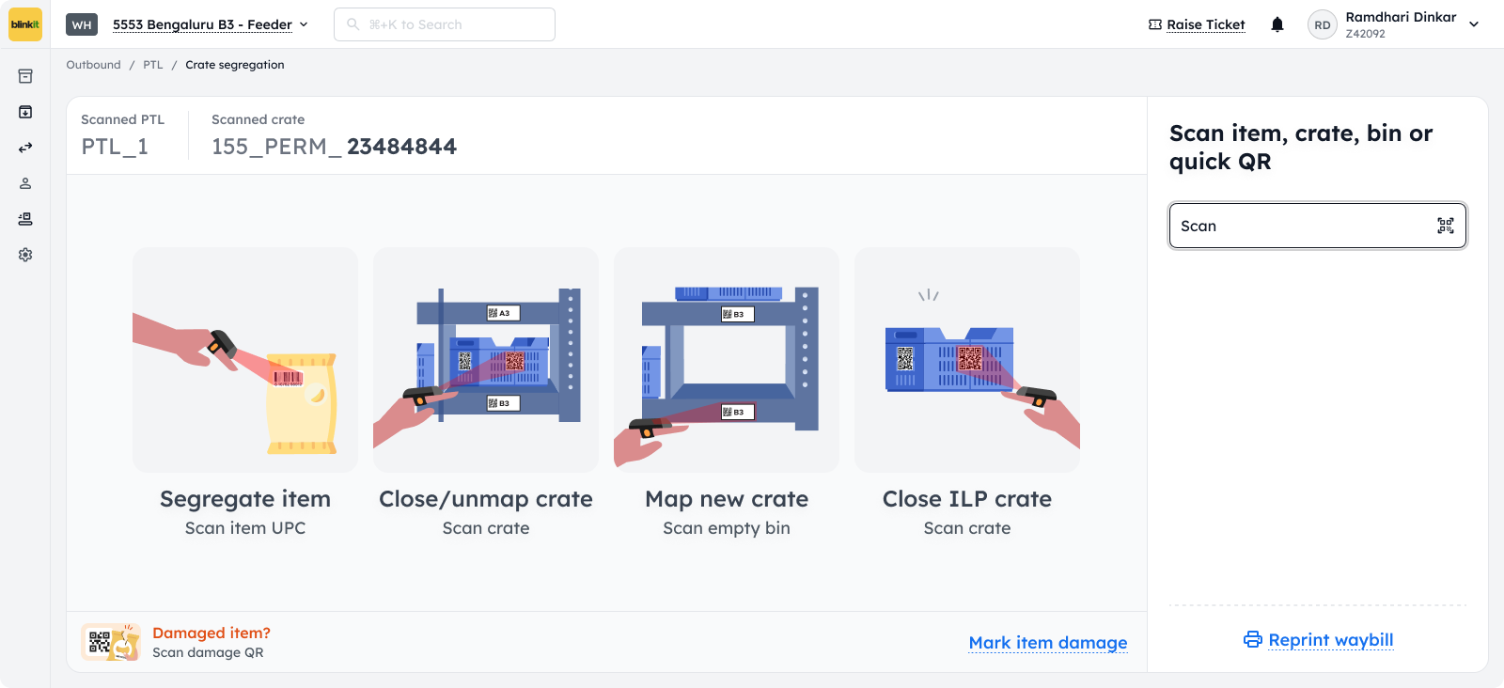The height and width of the screenshot is (688, 1504).
Task: Click Mark item damage link
Action: [1048, 643]
